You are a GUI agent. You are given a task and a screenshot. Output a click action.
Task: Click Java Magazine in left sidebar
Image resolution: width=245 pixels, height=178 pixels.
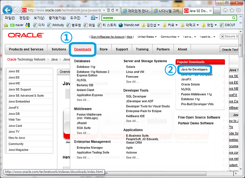coord(29,150)
